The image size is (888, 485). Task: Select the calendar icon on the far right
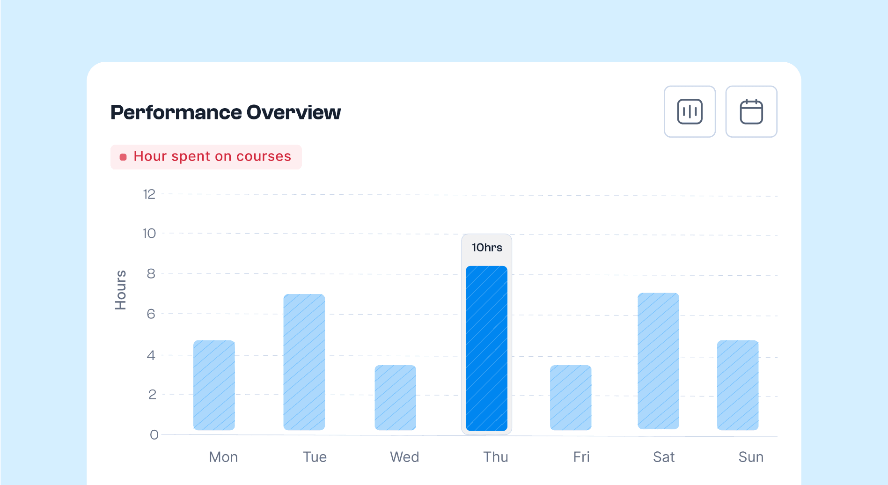tap(751, 111)
